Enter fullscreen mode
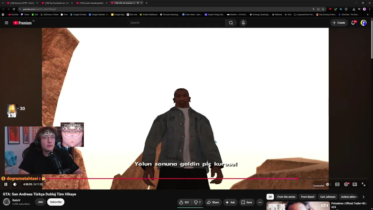This screenshot has width=373, height=210. (x=363, y=184)
